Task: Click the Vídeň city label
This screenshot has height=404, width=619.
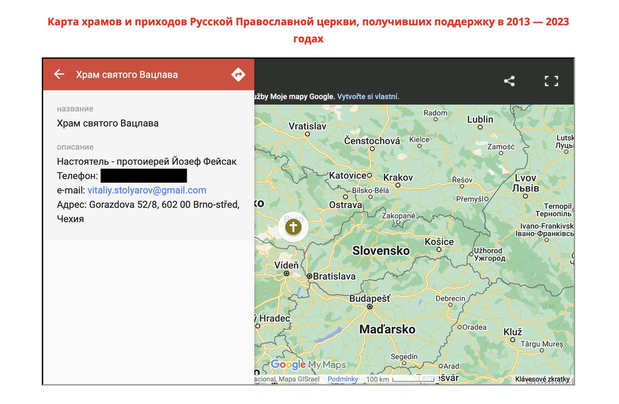Action: pyautogui.click(x=286, y=266)
